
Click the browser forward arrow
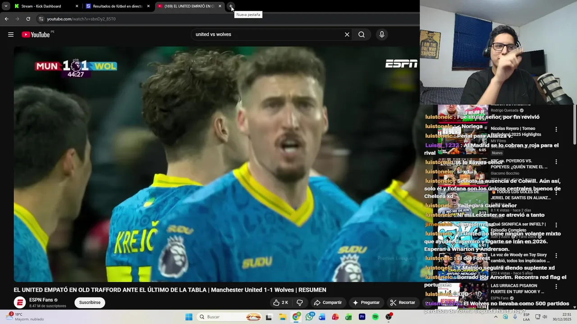point(17,19)
